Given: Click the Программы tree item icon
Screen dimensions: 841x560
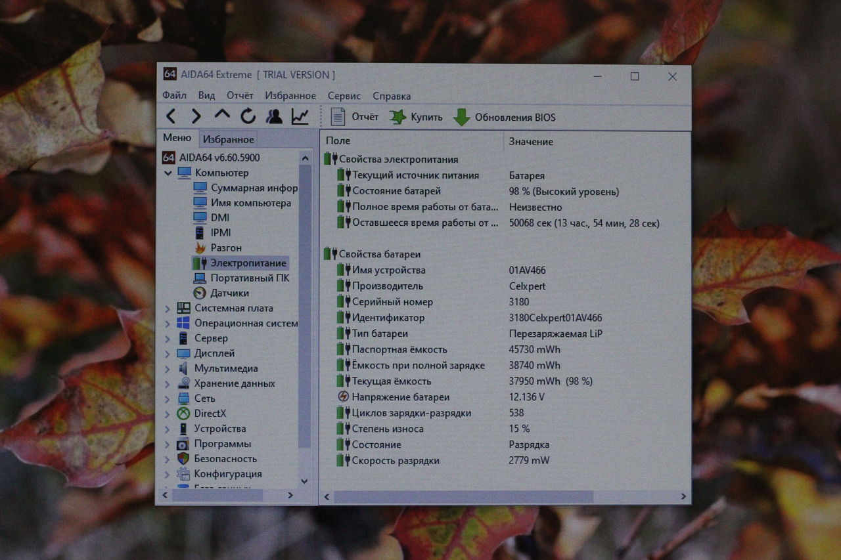Looking at the screenshot, I should (x=183, y=444).
